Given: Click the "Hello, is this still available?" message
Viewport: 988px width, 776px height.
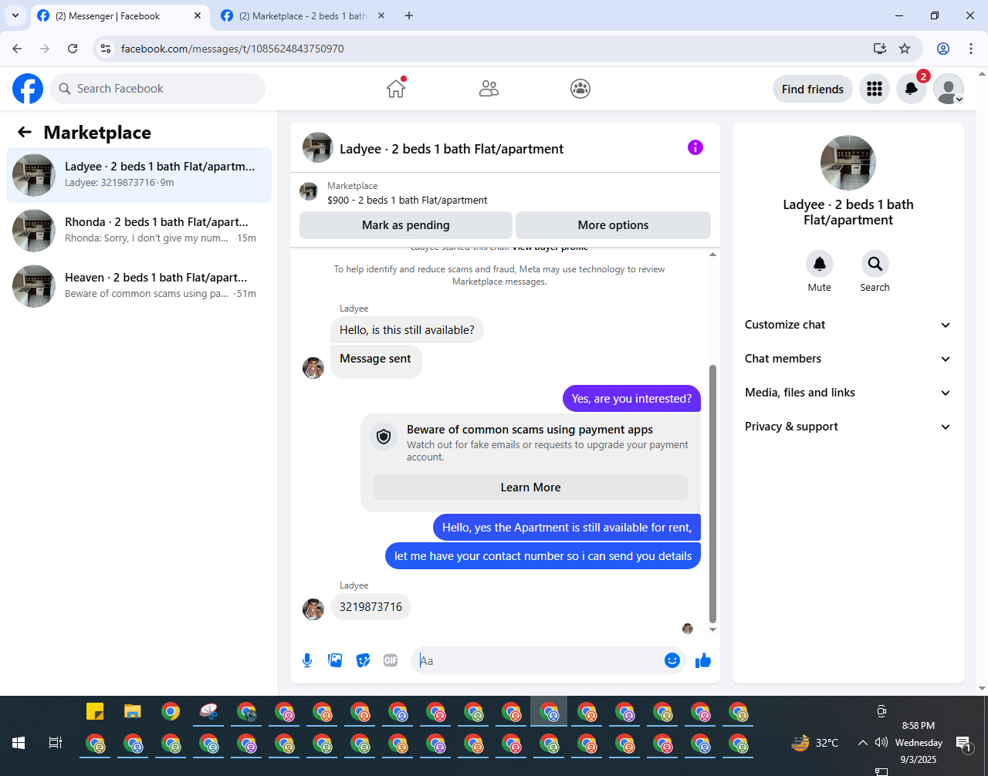Looking at the screenshot, I should tap(407, 330).
